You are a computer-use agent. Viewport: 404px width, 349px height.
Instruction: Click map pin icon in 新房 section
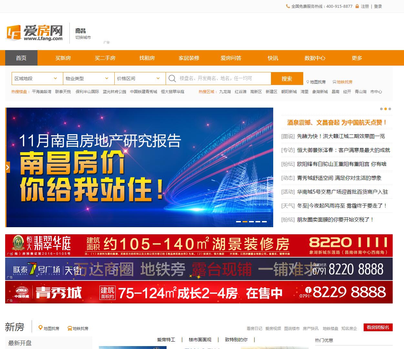click(x=40, y=328)
